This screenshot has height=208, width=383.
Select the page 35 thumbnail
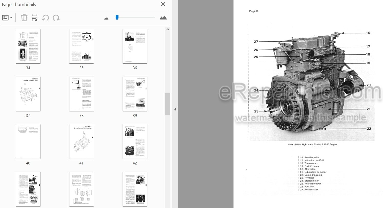(x=81, y=46)
